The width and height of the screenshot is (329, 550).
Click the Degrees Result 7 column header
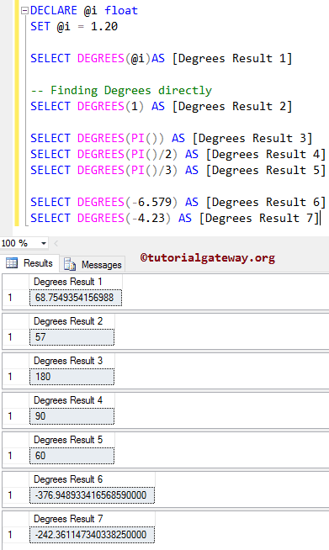click(92, 519)
